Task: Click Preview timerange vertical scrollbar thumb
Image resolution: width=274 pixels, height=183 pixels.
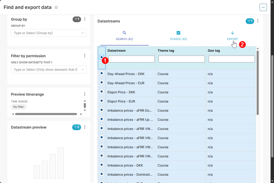Action: (x=85, y=106)
